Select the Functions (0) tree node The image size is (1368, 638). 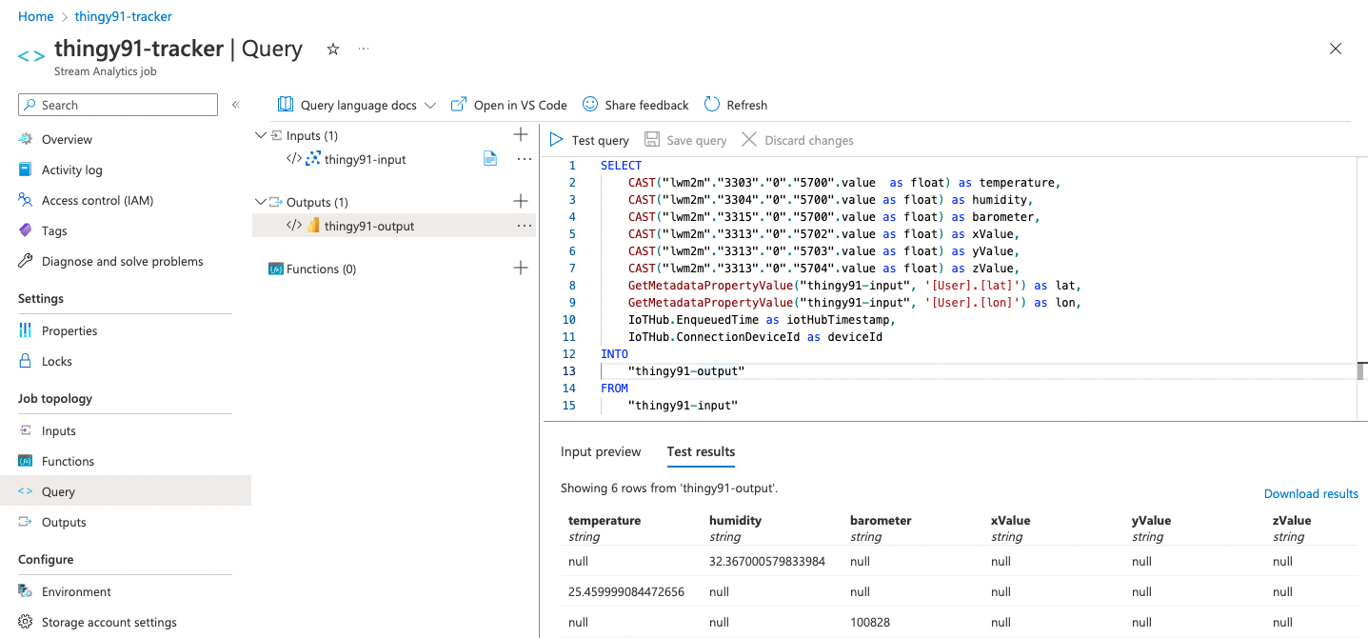[321, 269]
